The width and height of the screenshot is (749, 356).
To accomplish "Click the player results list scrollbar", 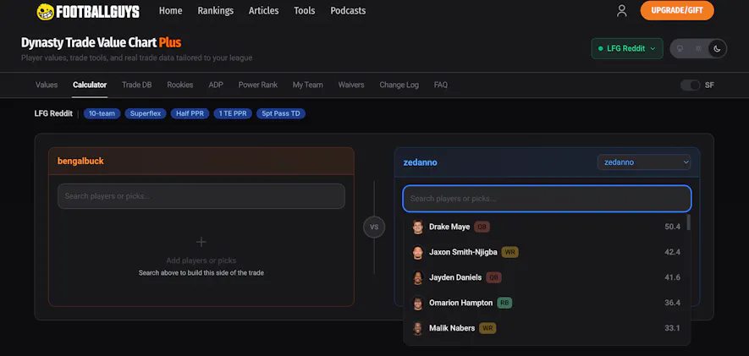I will pyautogui.click(x=688, y=223).
